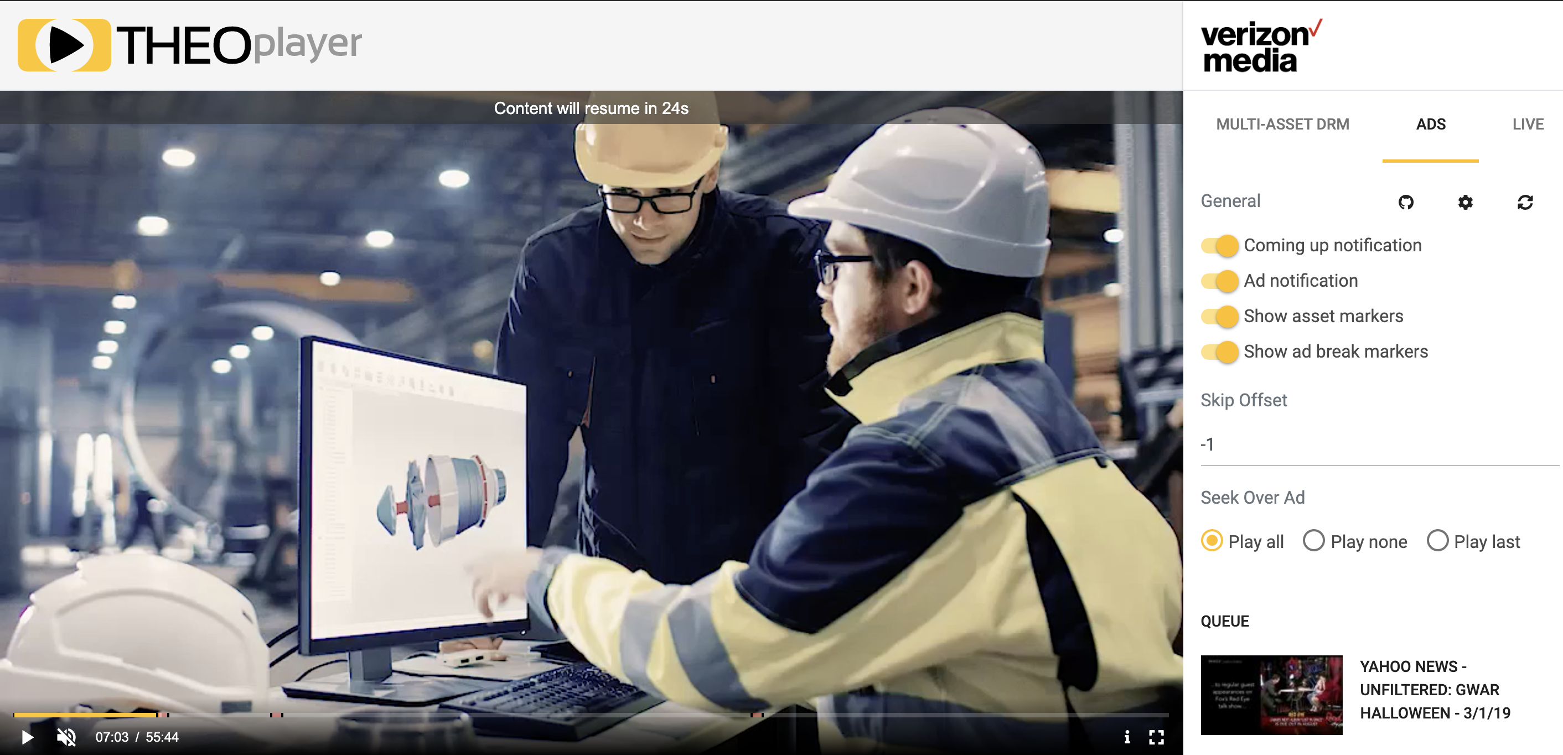1563x755 pixels.
Task: Open settings with the gear icon
Action: coord(1466,202)
